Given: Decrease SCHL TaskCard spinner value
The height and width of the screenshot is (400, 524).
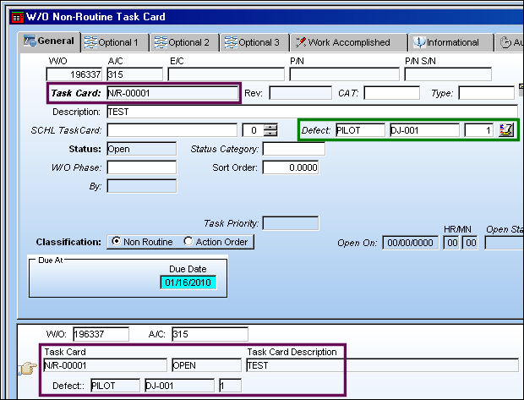Looking at the screenshot, I should tap(270, 133).
